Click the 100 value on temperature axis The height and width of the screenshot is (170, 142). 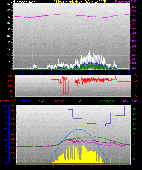[135, 129]
